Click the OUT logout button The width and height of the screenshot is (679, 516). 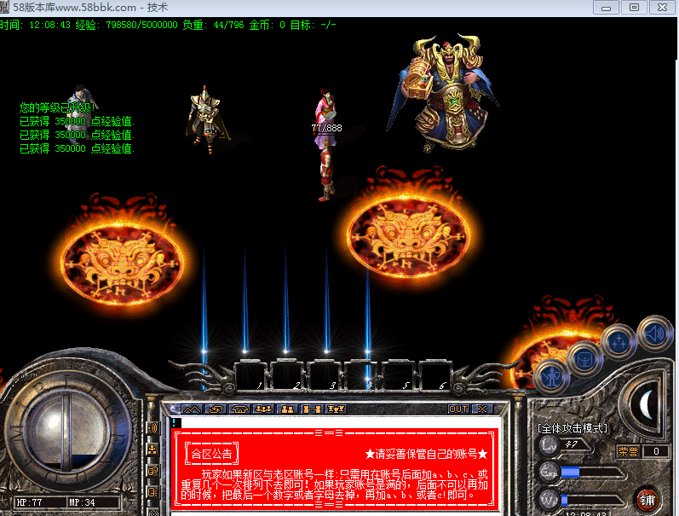(x=458, y=409)
